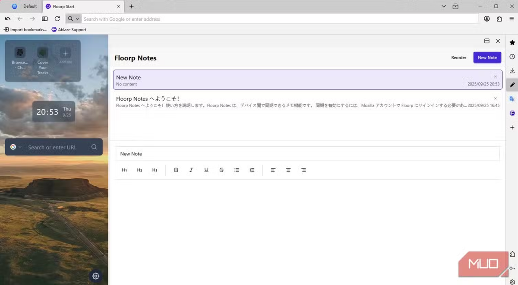This screenshot has height=285, width=518.
Task: Click the start page search magnifier
Action: coord(94,147)
